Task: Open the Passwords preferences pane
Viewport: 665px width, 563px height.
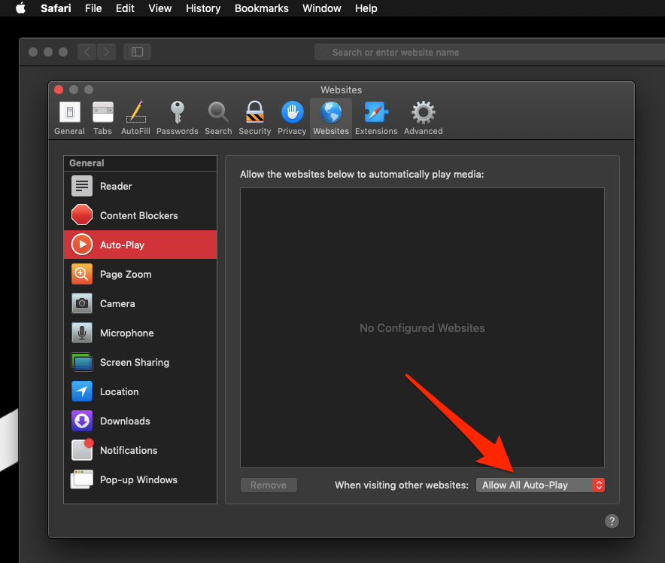Action: [178, 118]
